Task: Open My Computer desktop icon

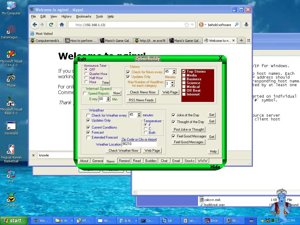Action: click(x=11, y=8)
